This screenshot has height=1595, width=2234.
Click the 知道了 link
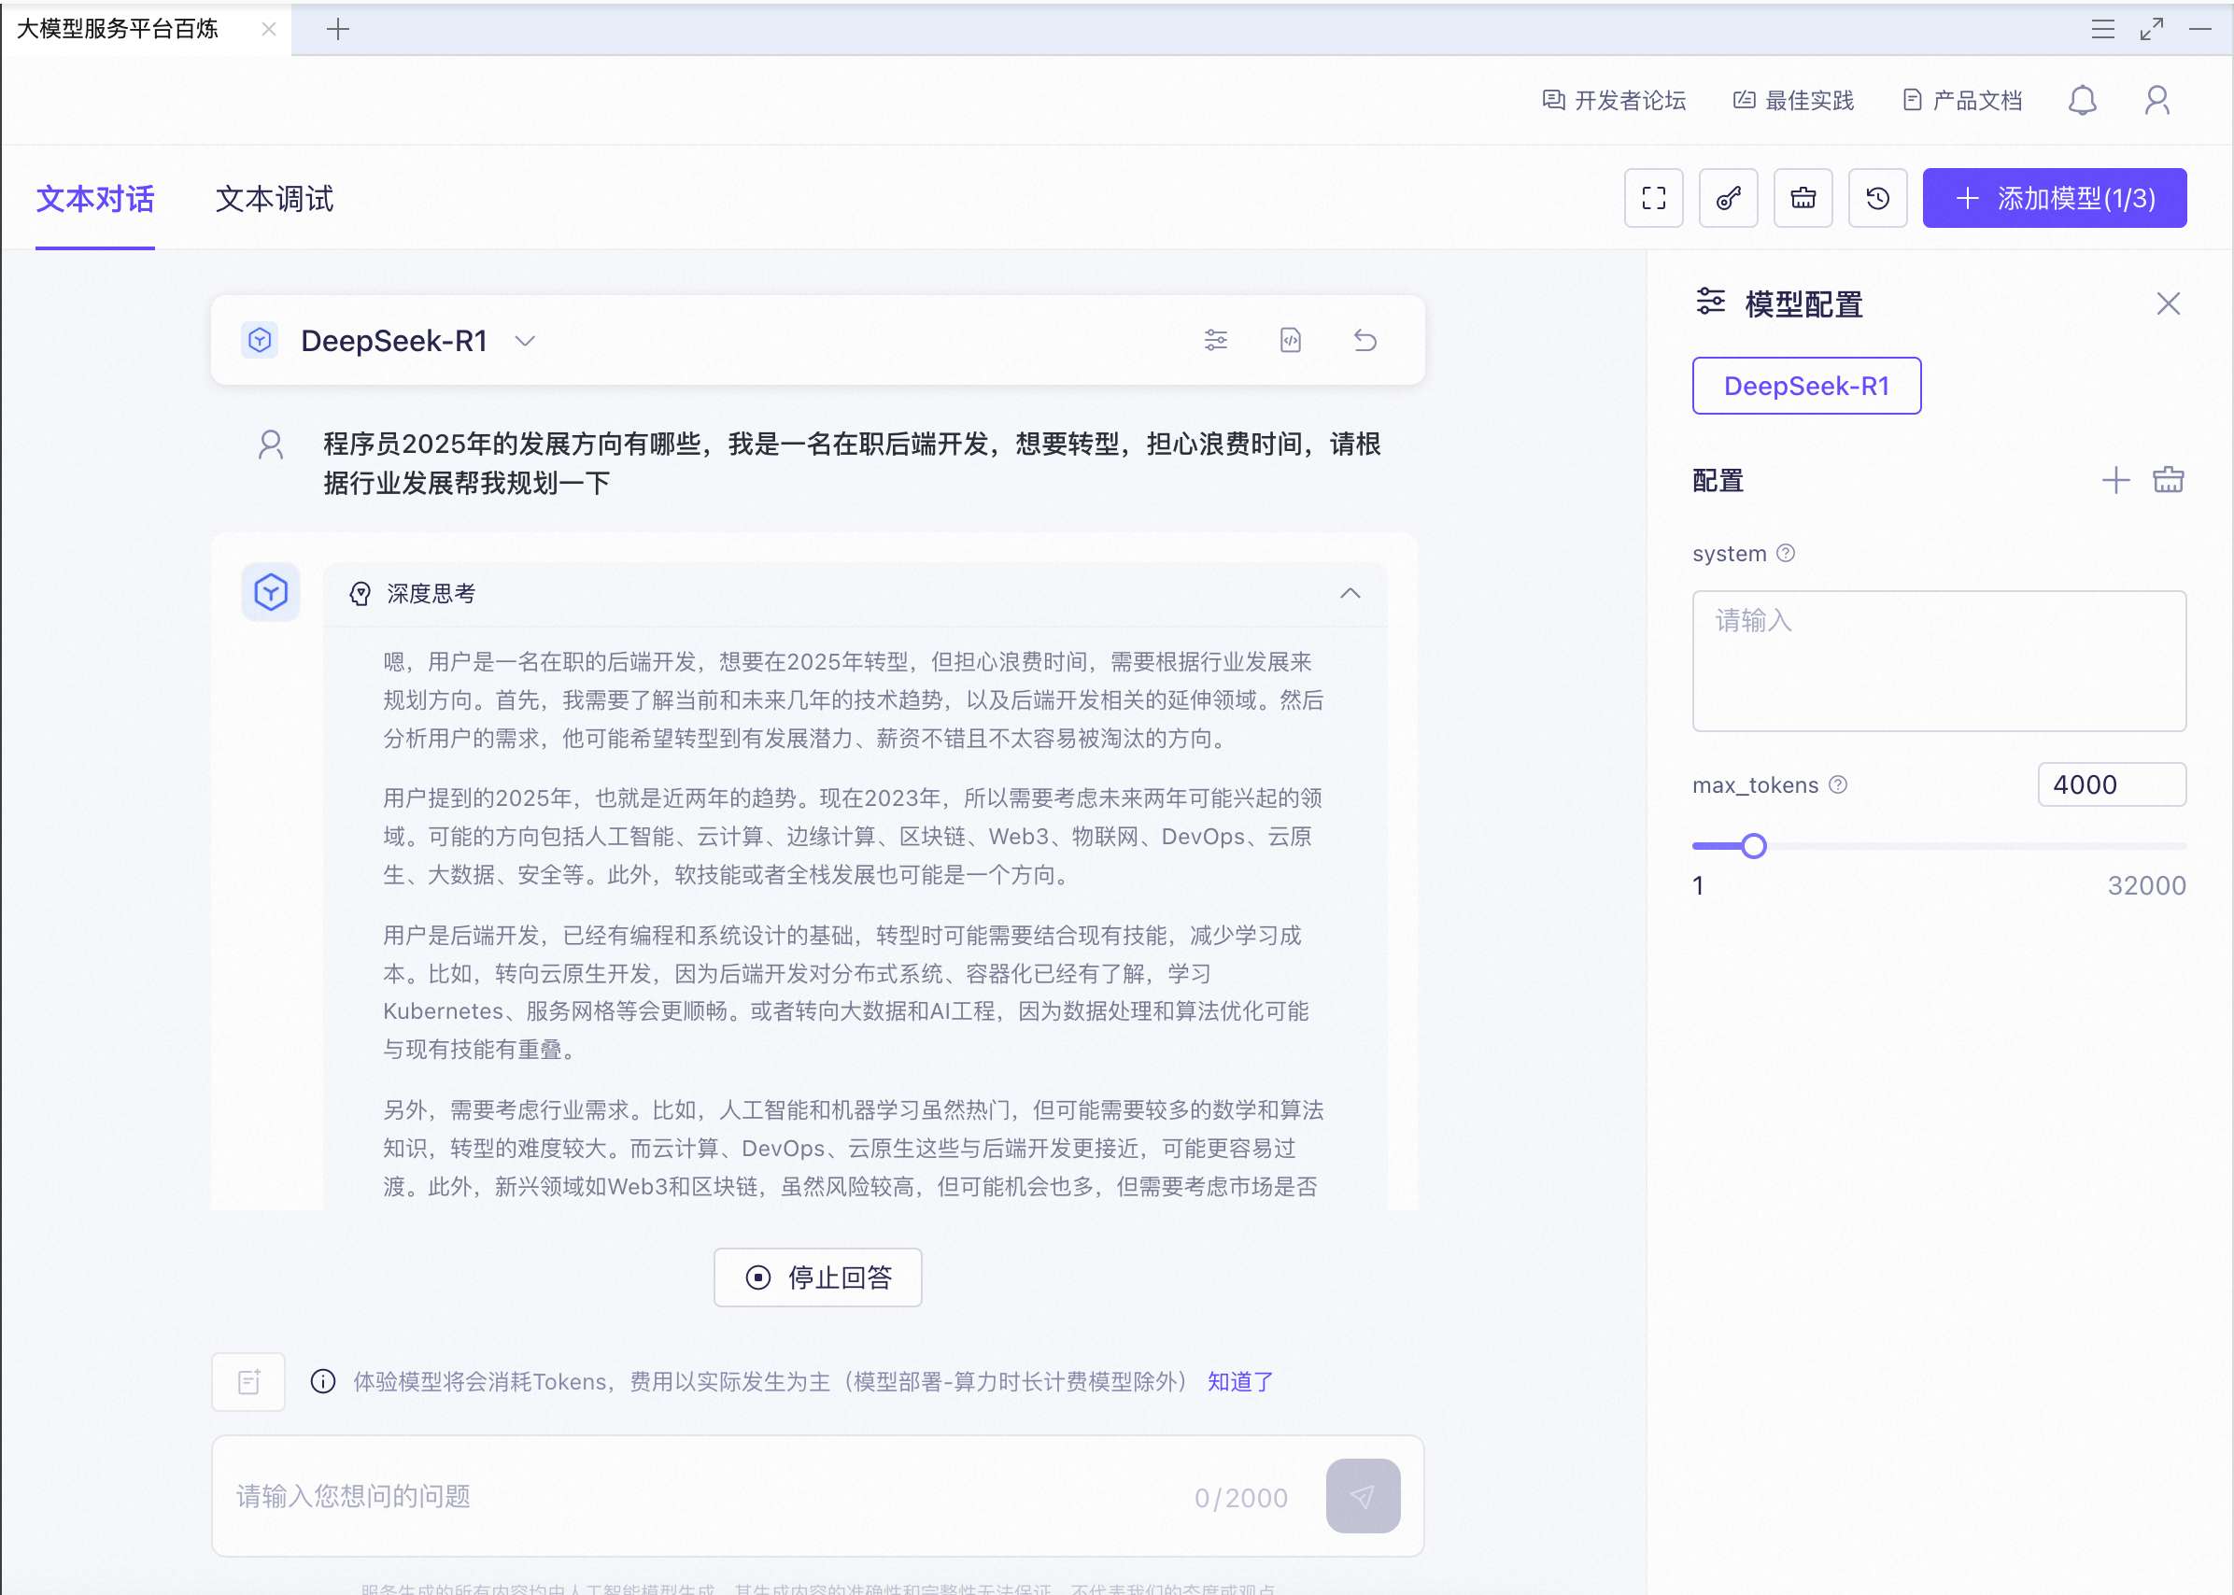(x=1240, y=1382)
